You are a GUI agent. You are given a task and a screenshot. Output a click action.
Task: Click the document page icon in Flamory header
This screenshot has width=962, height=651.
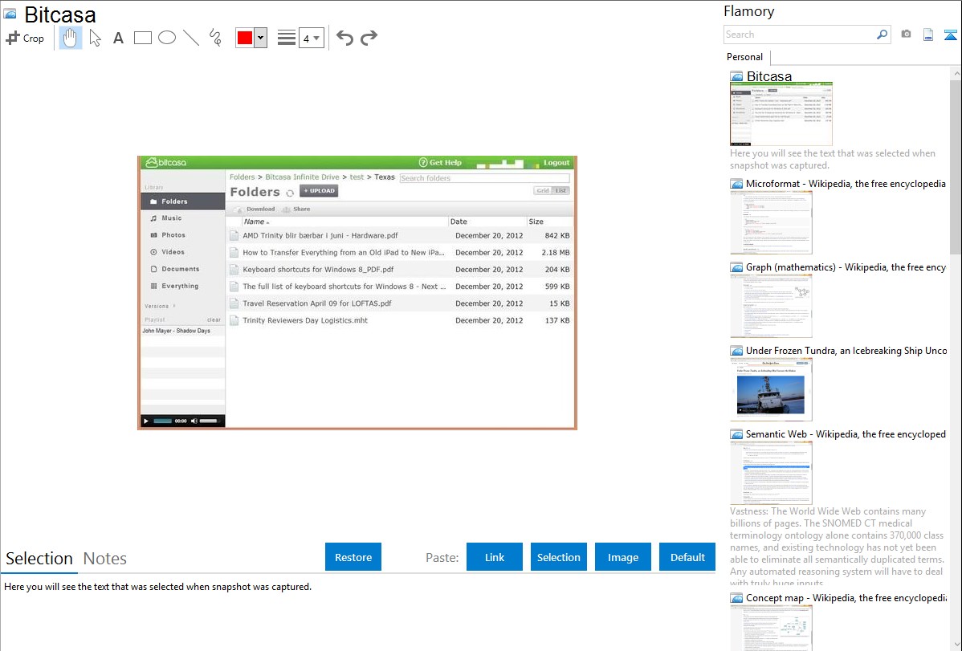(928, 35)
